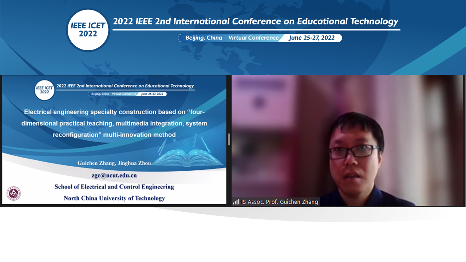Select the IEEE ICET 2022 logo on the slide
Image resolution: width=466 pixels, height=262 pixels.
44,90
